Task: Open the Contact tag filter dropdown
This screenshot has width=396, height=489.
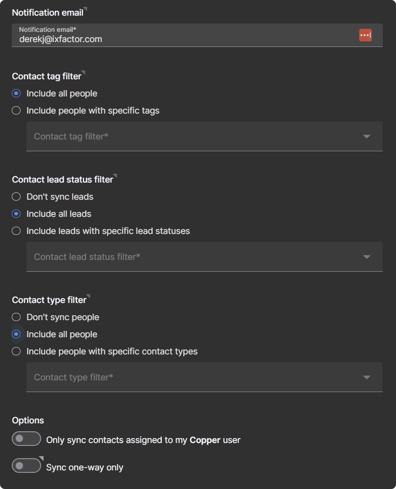Action: tap(204, 137)
